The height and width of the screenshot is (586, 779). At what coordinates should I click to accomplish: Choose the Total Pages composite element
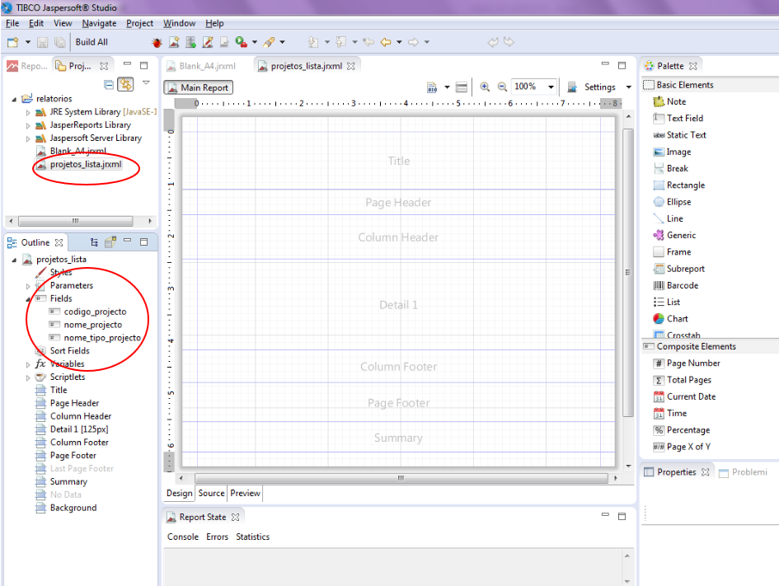pos(682,380)
